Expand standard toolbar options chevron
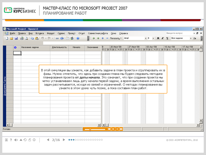This screenshot has height=155, width=206. 88,38
